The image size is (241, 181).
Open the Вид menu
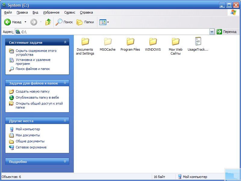pos(35,12)
